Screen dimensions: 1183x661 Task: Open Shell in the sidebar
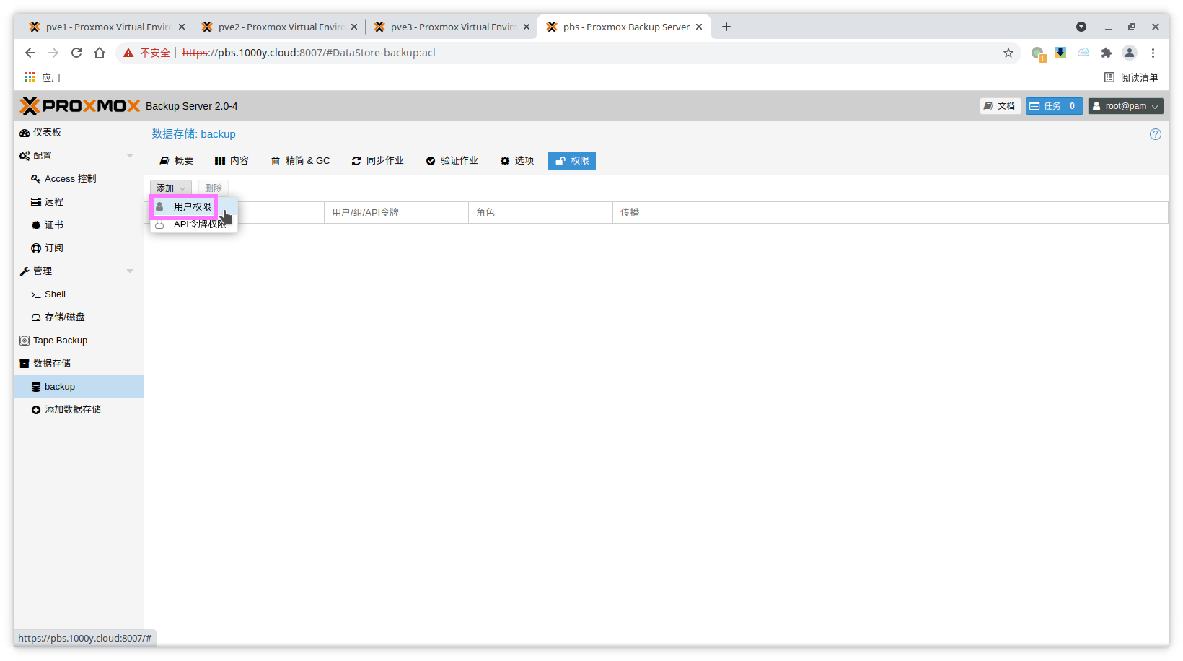pyautogui.click(x=55, y=294)
